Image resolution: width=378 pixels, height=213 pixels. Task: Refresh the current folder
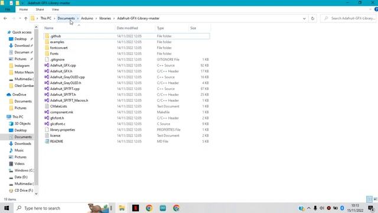coord(312,18)
